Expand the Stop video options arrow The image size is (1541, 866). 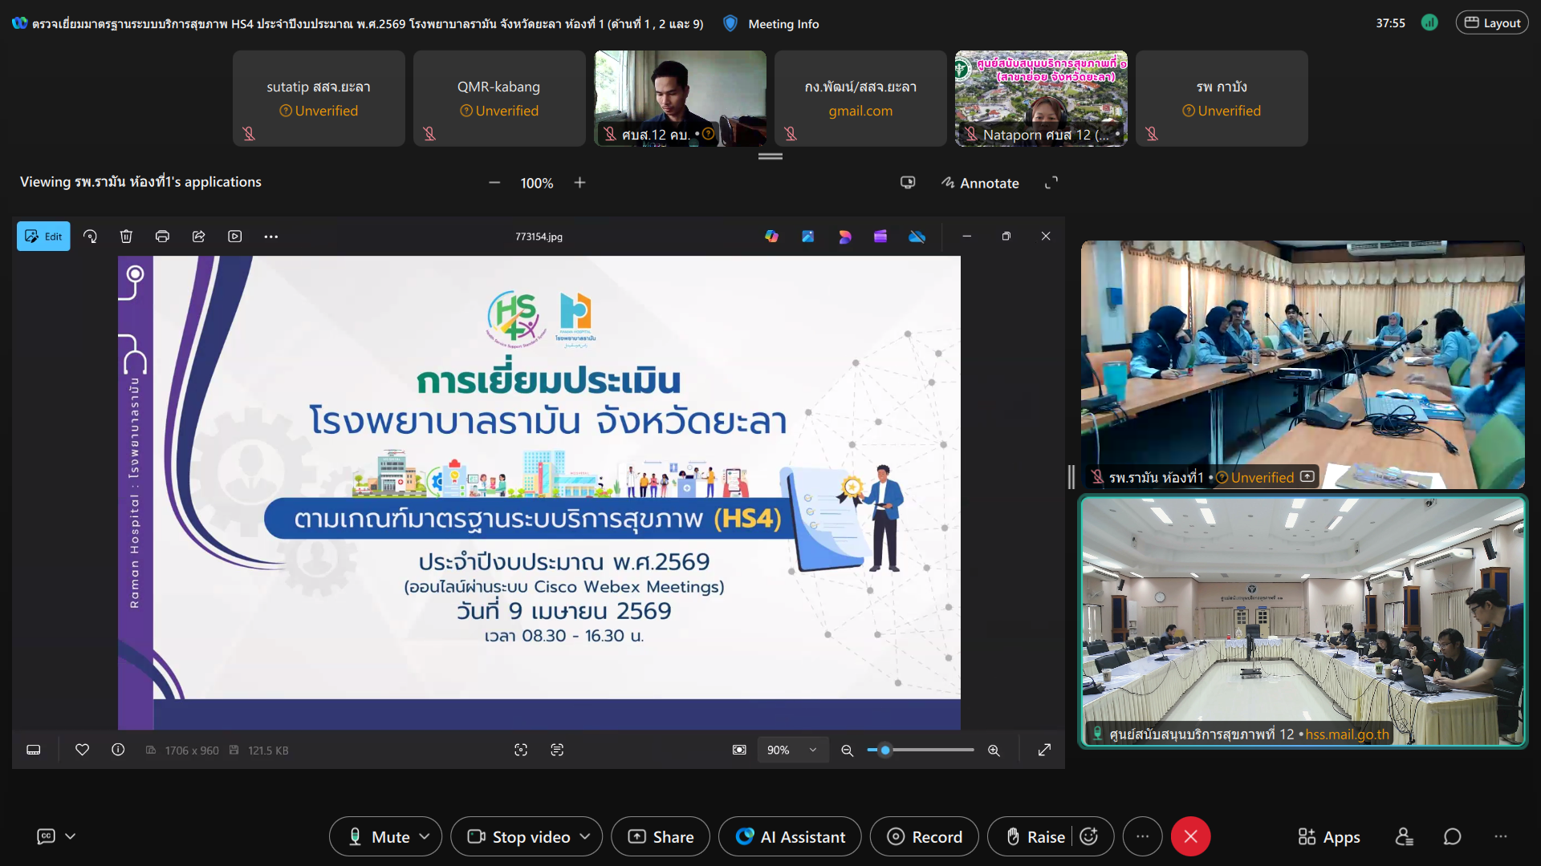(x=585, y=836)
